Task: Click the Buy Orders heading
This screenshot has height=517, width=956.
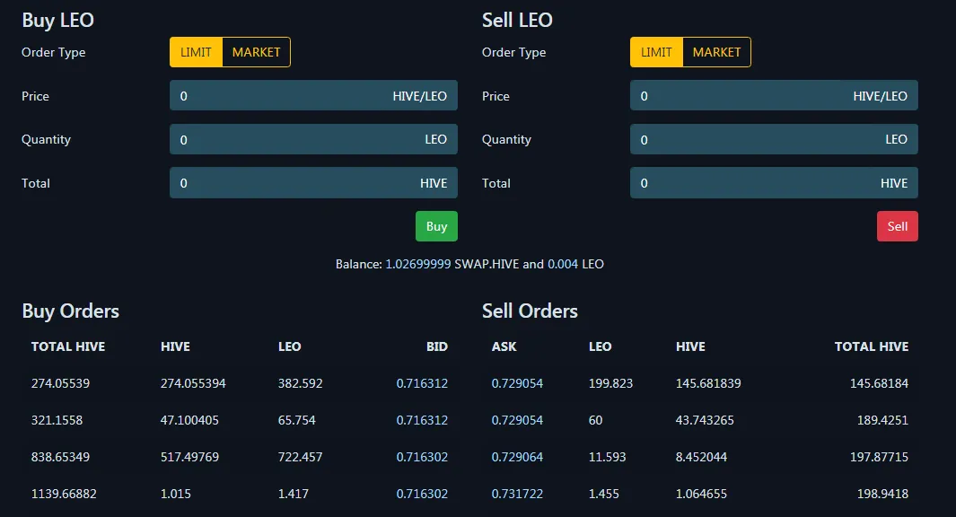Action: (71, 311)
